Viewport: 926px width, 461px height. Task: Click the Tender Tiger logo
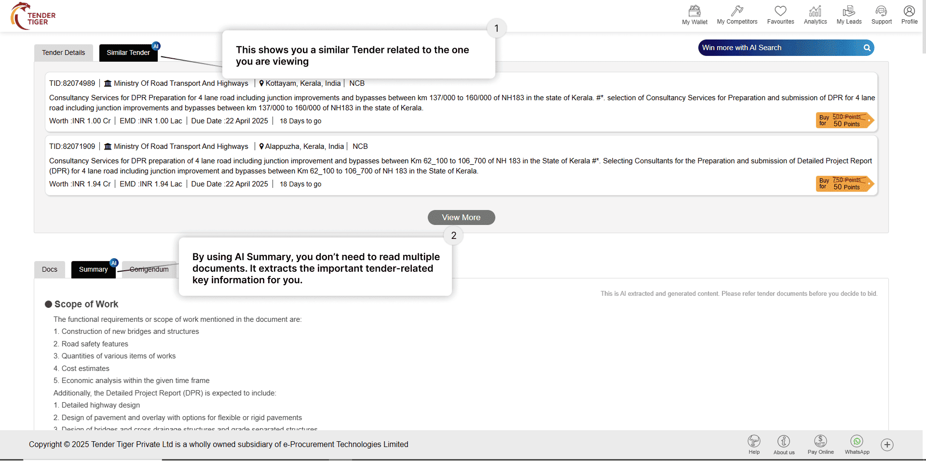tap(34, 16)
